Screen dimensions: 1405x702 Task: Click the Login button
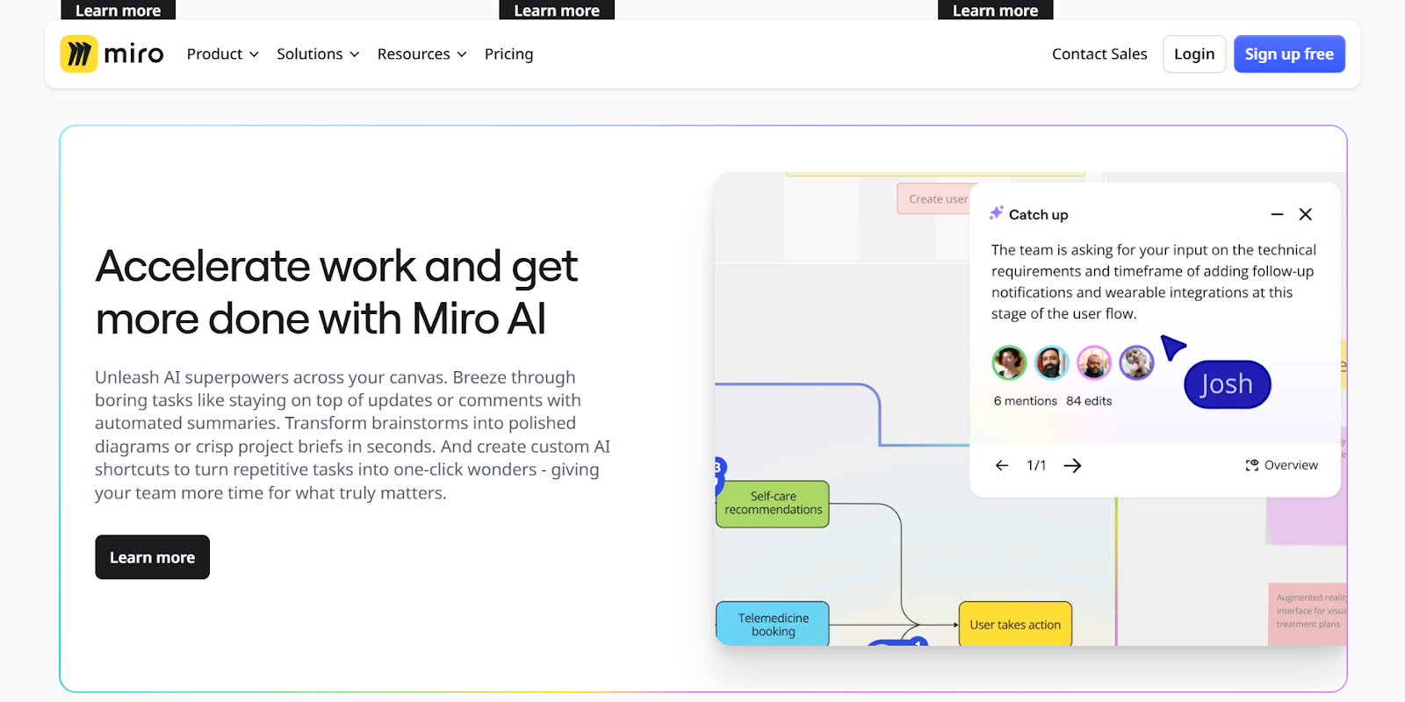1194,54
